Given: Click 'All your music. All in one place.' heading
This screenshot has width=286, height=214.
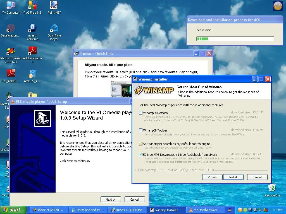Looking at the screenshot, I should pyautogui.click(x=109, y=65).
